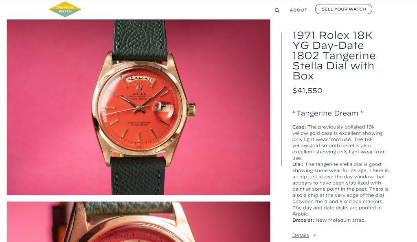Click the "Tangerine Dream" subtitle
Viewport: 417px width, 242px height.
tap(328, 113)
